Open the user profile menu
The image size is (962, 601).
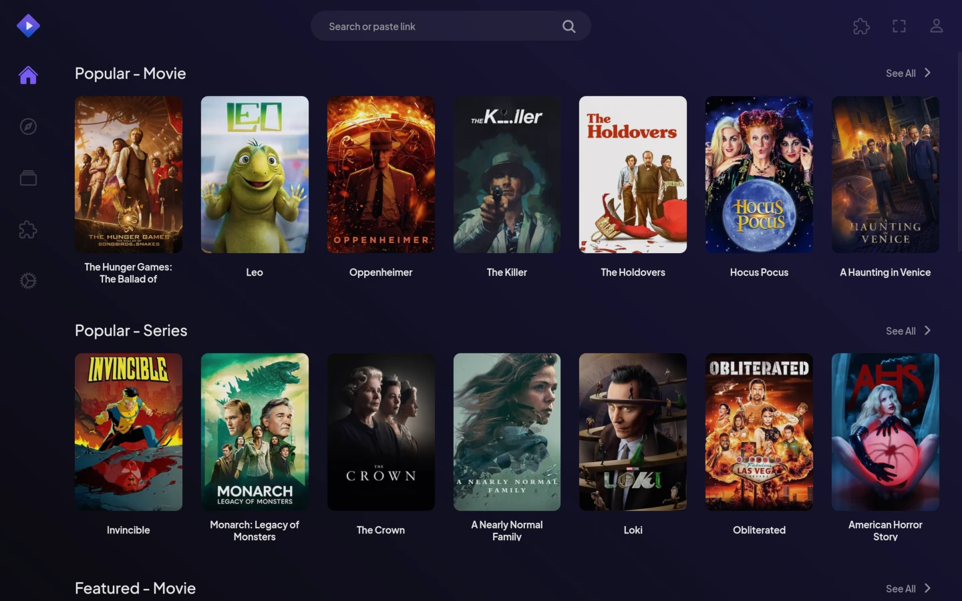[937, 26]
